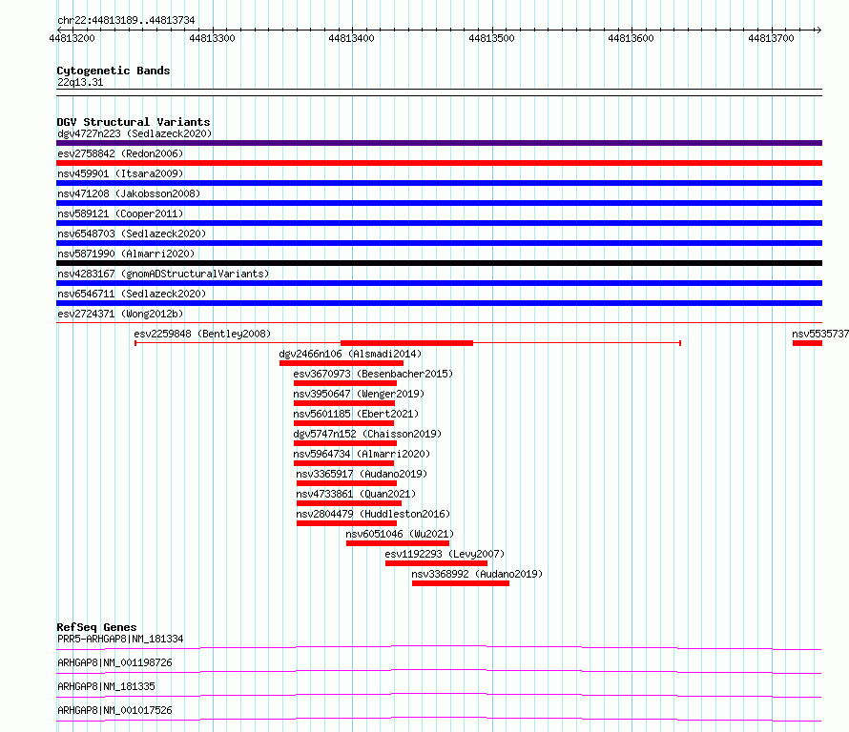Open nsv3950647 (Wenger2019) label
The height and width of the screenshot is (732, 849).
[x=359, y=394]
